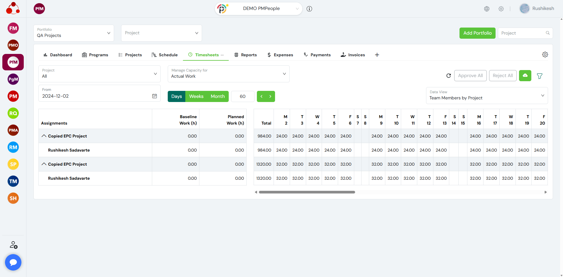The image size is (563, 277).
Task: Open the filter funnel icon
Action: [x=539, y=76]
